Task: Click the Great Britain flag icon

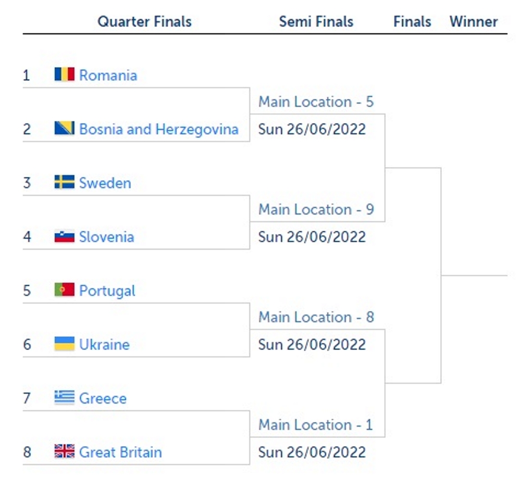Action: 65,451
